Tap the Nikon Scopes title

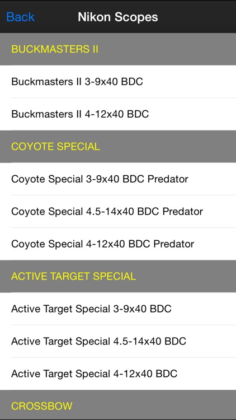[x=118, y=17]
